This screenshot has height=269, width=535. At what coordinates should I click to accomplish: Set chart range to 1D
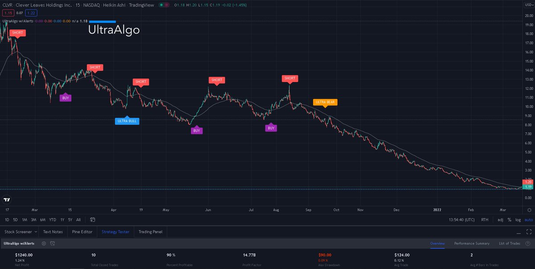(x=7, y=219)
